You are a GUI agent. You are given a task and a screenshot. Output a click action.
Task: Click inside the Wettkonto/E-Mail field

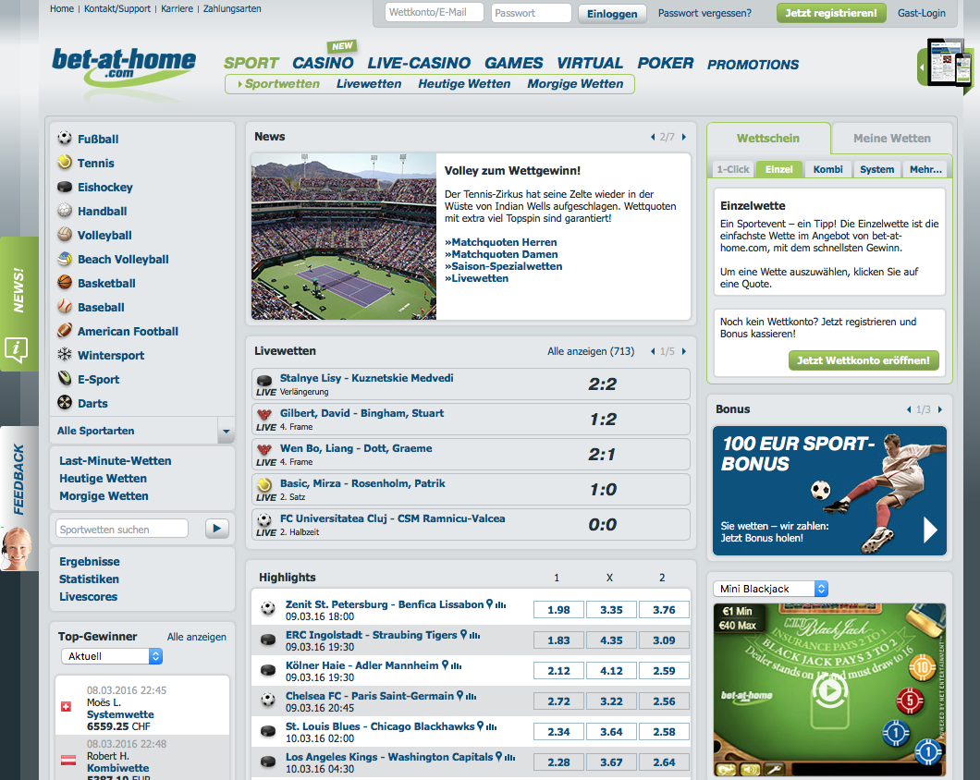(x=434, y=13)
